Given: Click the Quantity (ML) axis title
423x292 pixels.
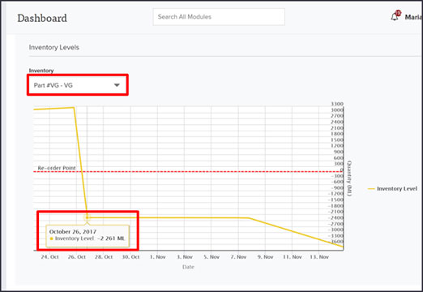Looking at the screenshot, I should coord(349,178).
